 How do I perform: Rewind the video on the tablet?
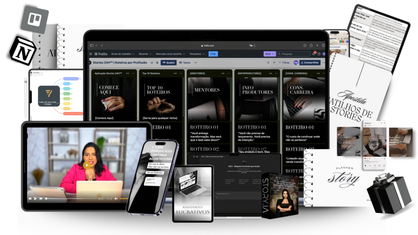click(30, 199)
